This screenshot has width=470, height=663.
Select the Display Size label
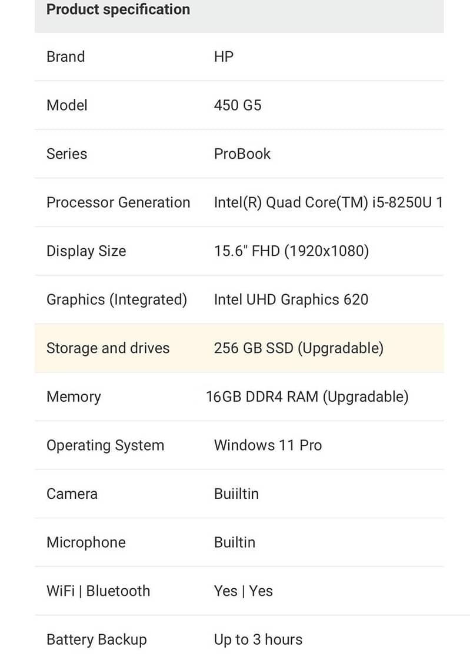pos(86,251)
